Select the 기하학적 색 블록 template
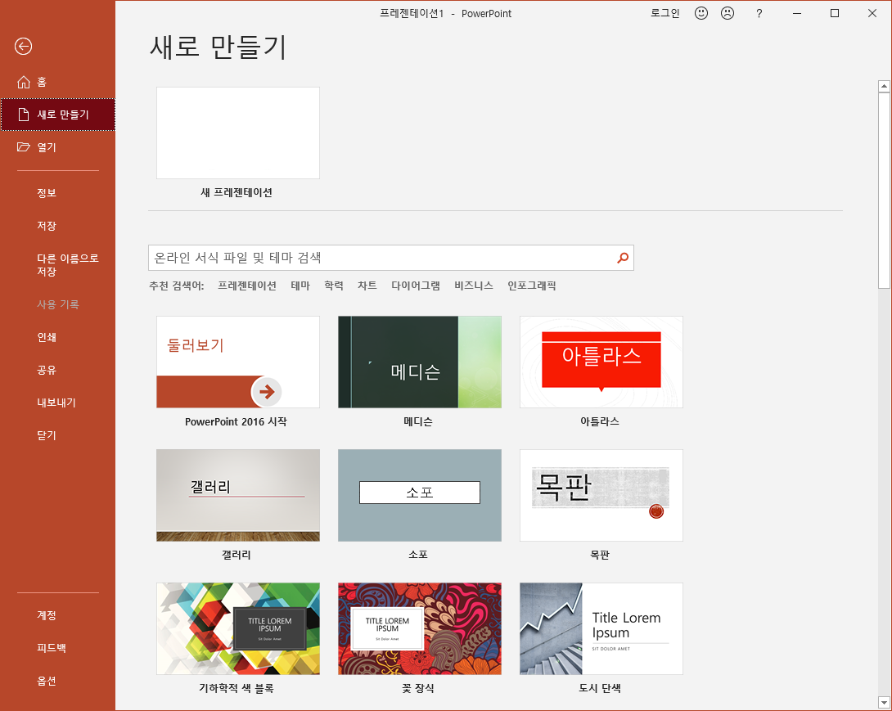Viewport: 892px width, 711px height. [238, 628]
